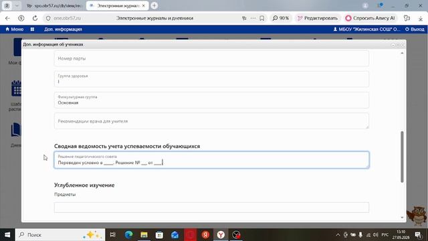Click the Решение педагогического совета text field
Viewport: 428px width, 241px height.
click(211, 160)
